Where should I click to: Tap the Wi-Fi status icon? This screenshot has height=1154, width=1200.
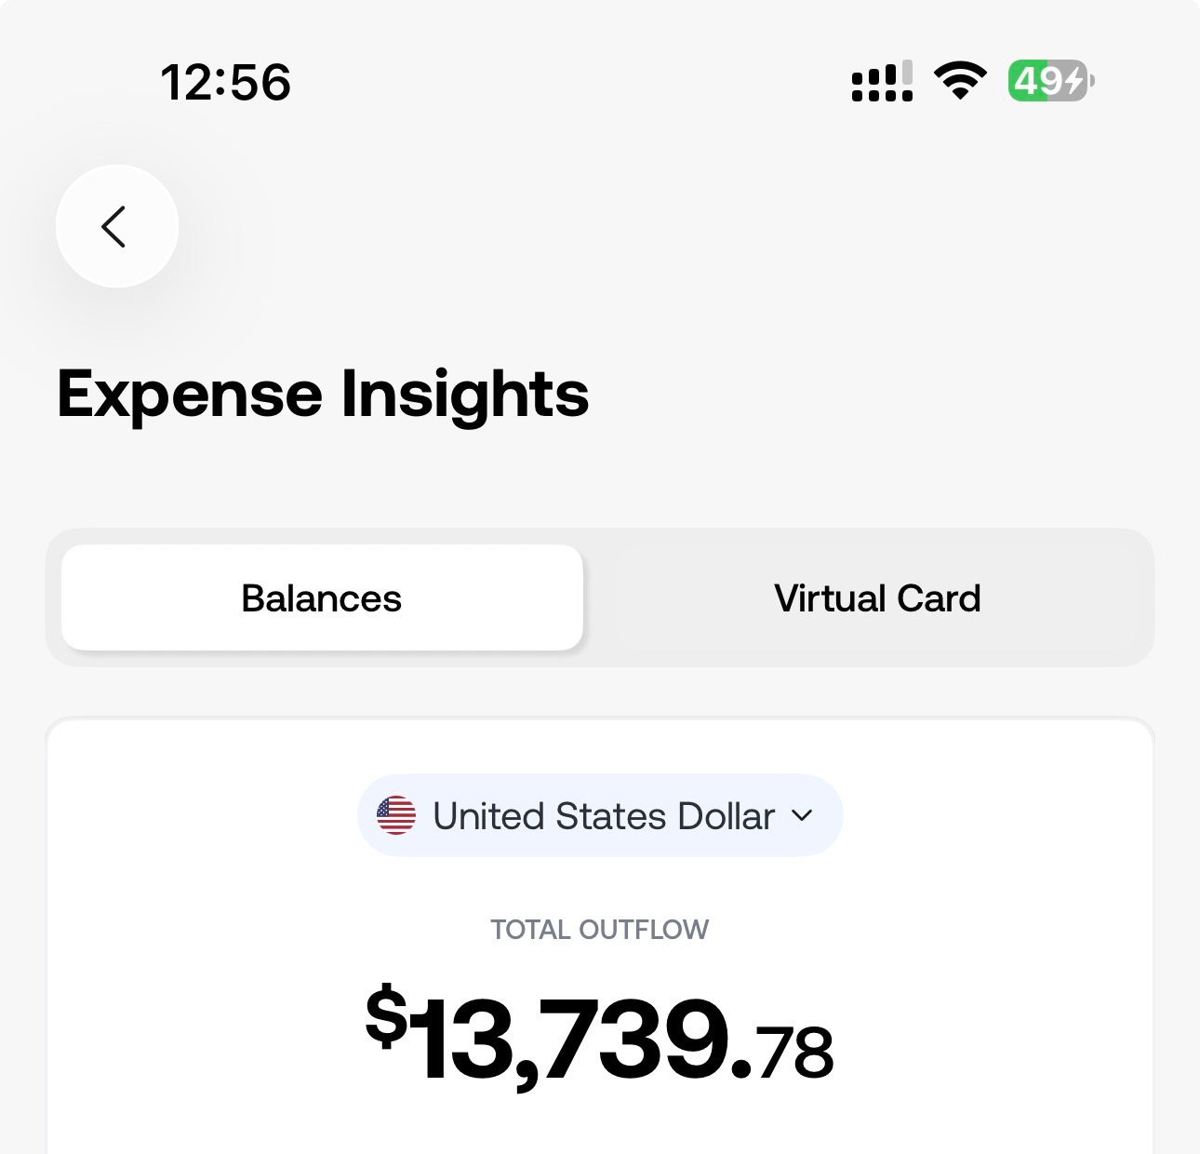(x=960, y=81)
